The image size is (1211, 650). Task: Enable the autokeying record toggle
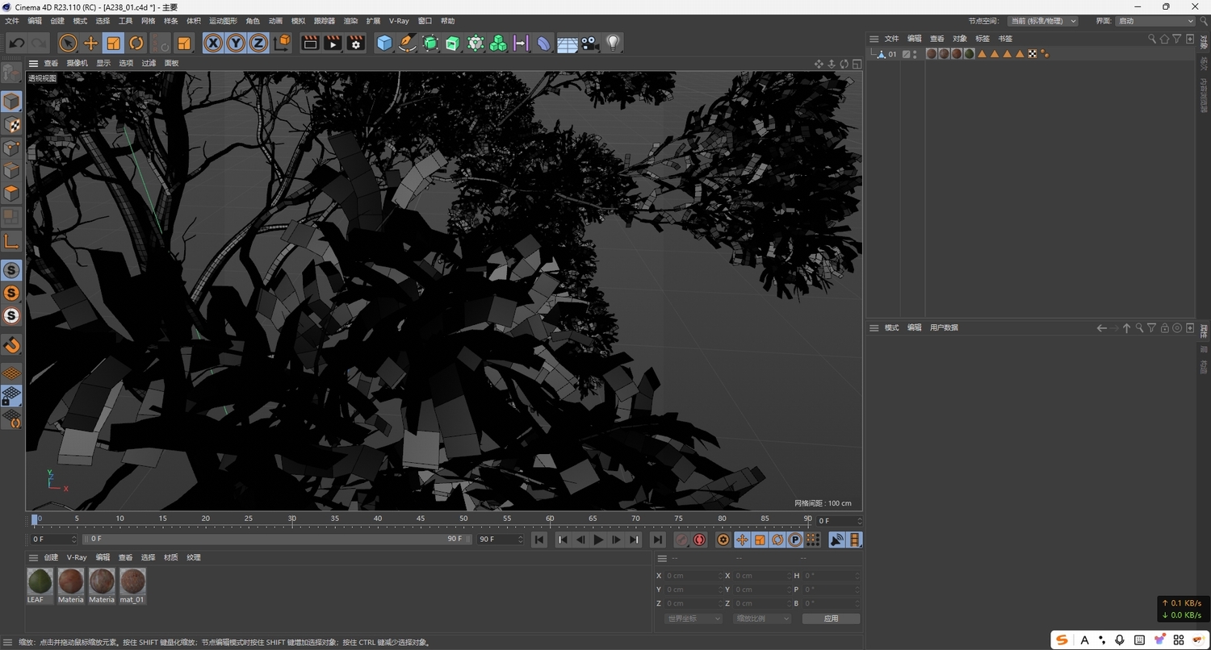(699, 540)
